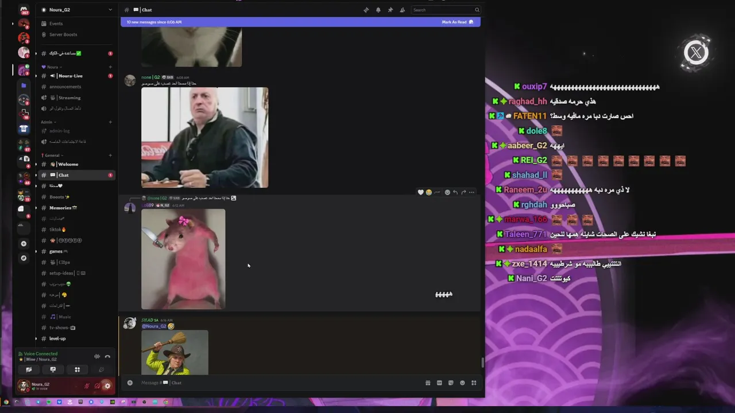Screen dimensions: 735x413
Task: Open User Settings gear icon
Action: click(x=107, y=386)
